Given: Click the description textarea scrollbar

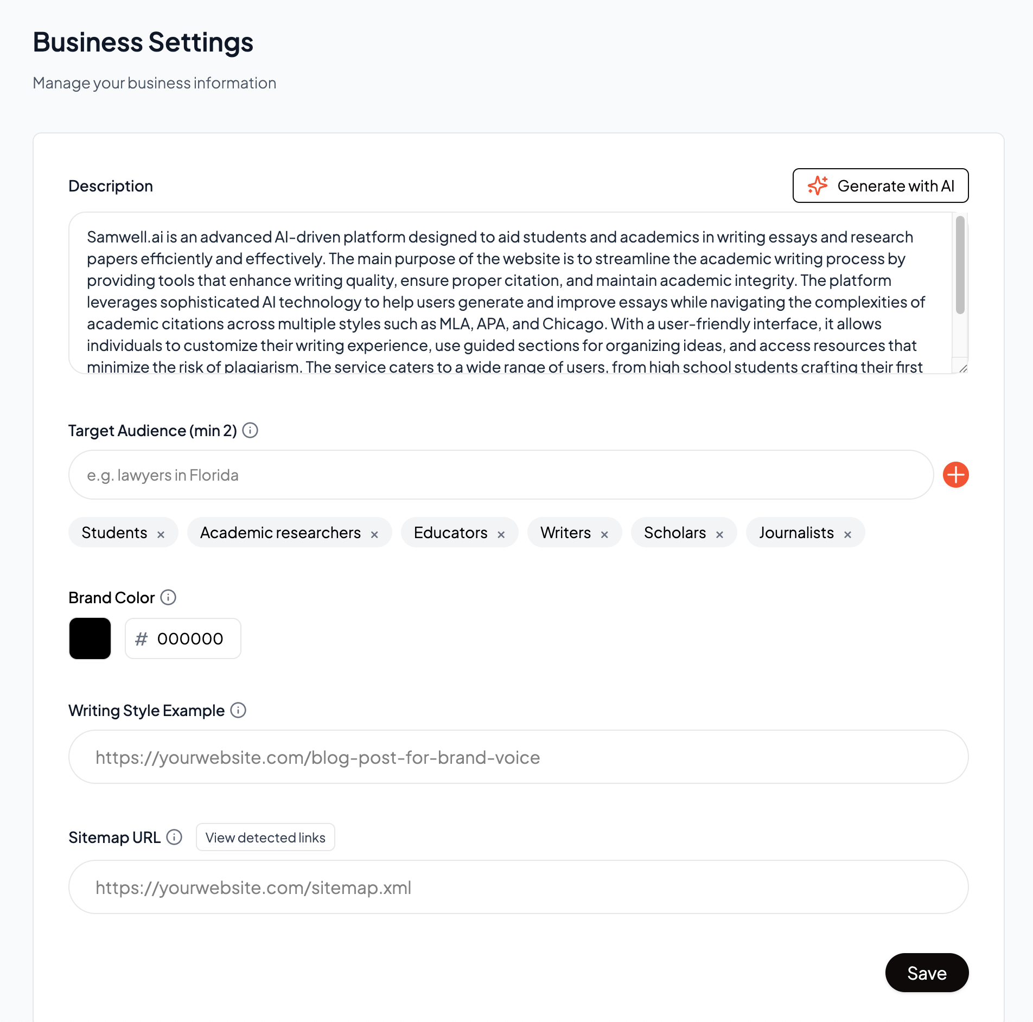Looking at the screenshot, I should tap(960, 265).
